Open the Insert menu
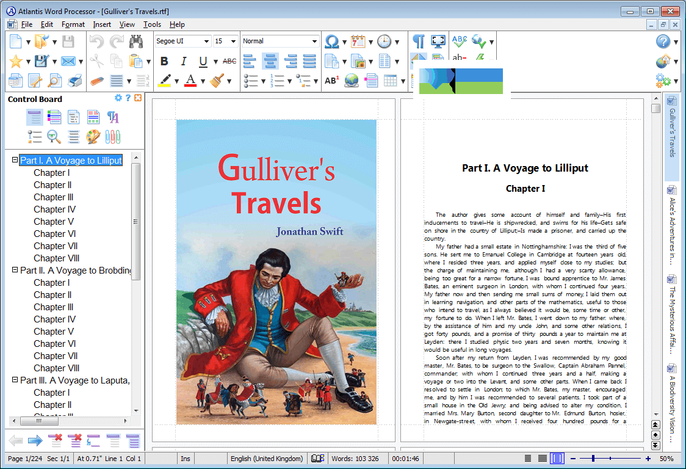The height and width of the screenshot is (469, 686). 102,24
